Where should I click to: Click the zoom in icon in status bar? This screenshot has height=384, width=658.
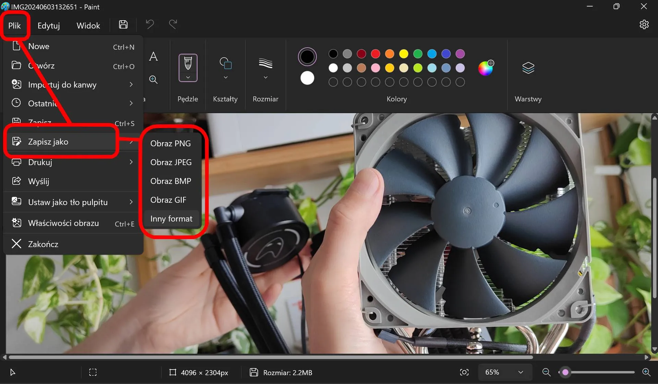click(x=646, y=372)
